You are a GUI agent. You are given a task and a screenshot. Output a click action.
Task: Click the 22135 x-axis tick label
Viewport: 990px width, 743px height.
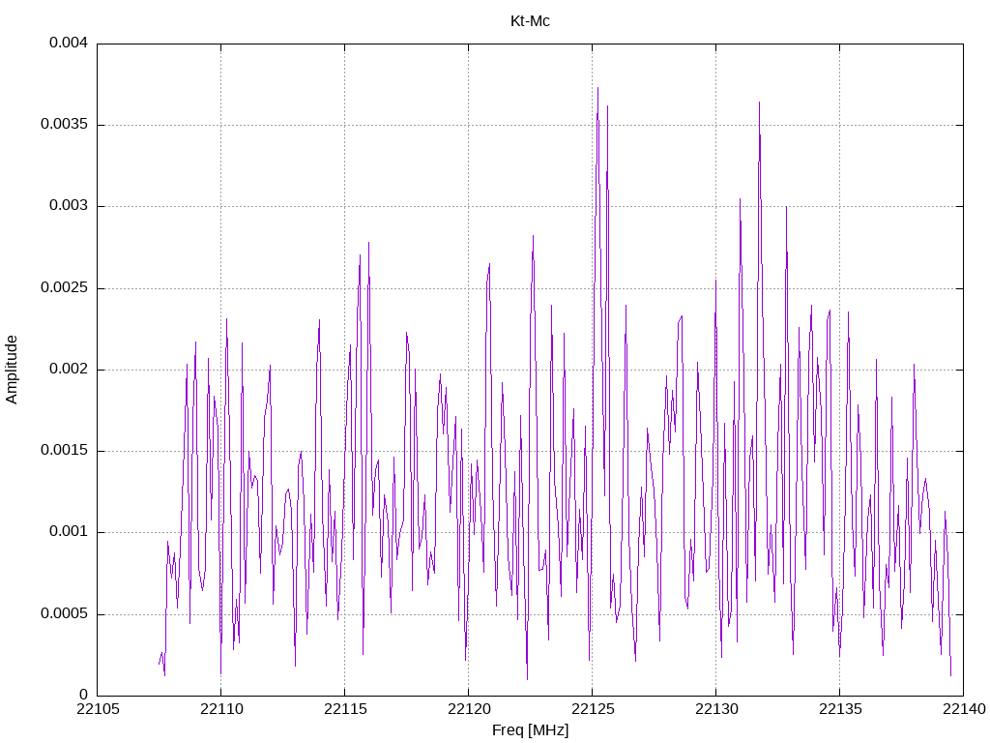(840, 709)
